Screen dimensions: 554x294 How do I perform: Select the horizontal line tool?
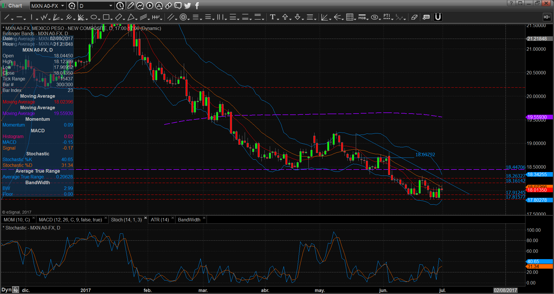click(19, 17)
